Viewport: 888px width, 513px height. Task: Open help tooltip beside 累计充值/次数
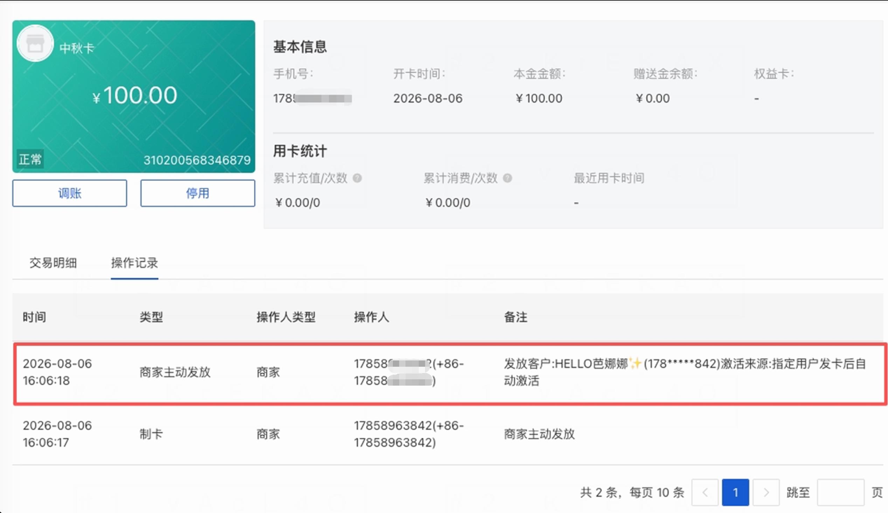357,178
